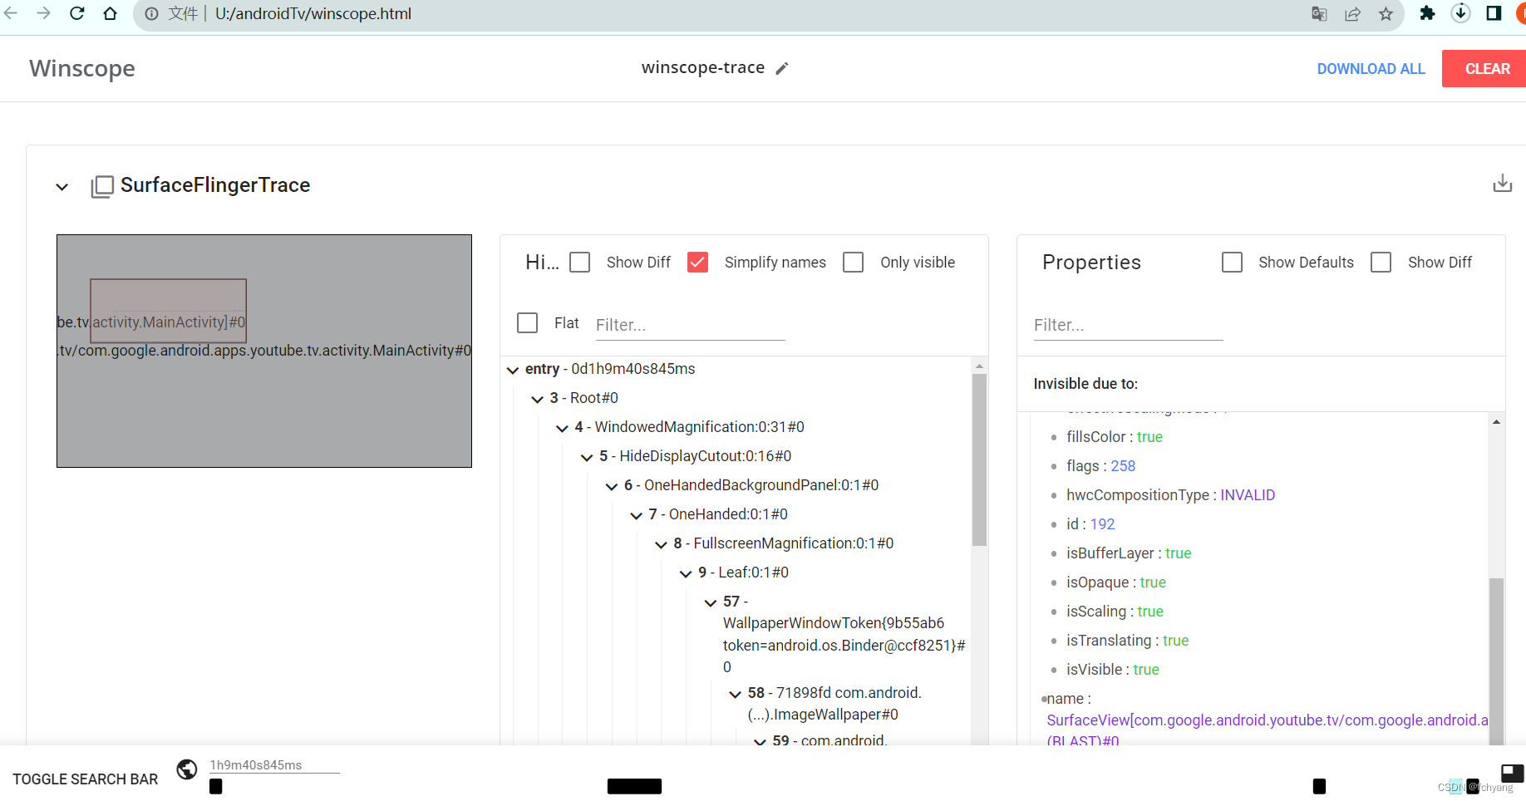Screen dimensions: 1526x801
Task: Check Show Defaults in the Properties panel
Action: (1232, 262)
